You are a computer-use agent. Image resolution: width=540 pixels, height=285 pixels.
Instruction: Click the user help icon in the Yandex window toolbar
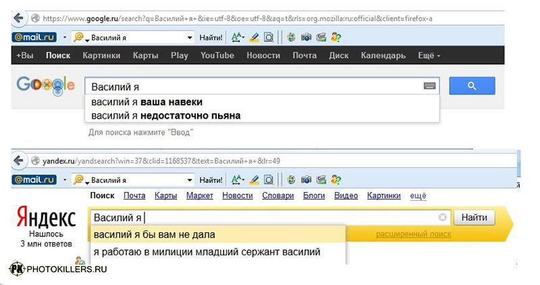pyautogui.click(x=335, y=179)
